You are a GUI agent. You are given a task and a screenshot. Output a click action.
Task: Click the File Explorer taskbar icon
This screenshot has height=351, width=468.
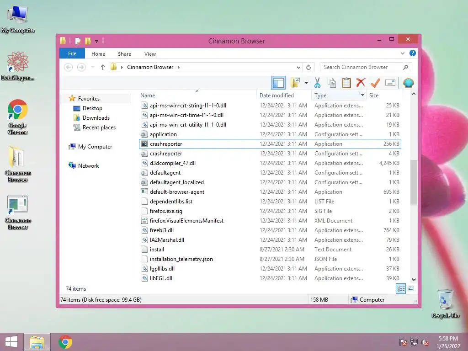tap(37, 342)
